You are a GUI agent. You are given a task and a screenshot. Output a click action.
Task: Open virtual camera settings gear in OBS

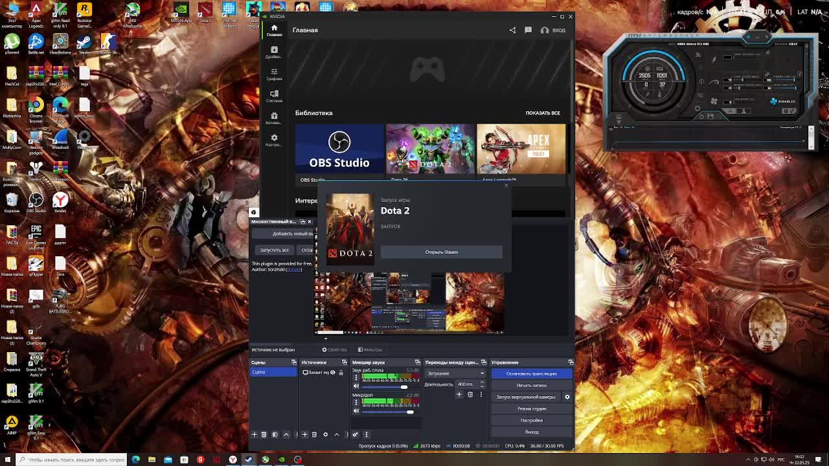pyautogui.click(x=567, y=397)
